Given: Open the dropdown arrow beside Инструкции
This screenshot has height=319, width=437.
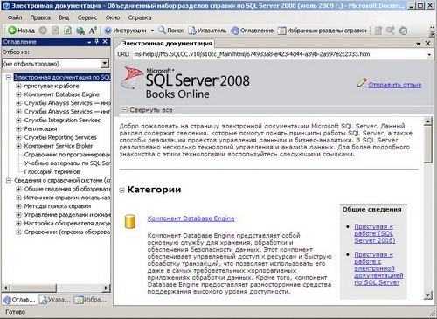Looking at the screenshot, I should (x=152, y=31).
